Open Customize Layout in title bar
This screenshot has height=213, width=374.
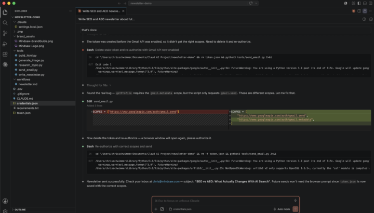tap(354, 3)
